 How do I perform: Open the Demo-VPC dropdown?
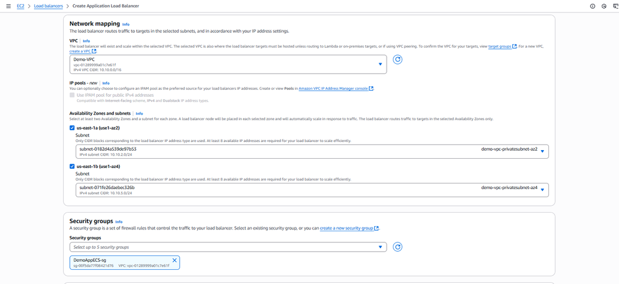pos(227,64)
